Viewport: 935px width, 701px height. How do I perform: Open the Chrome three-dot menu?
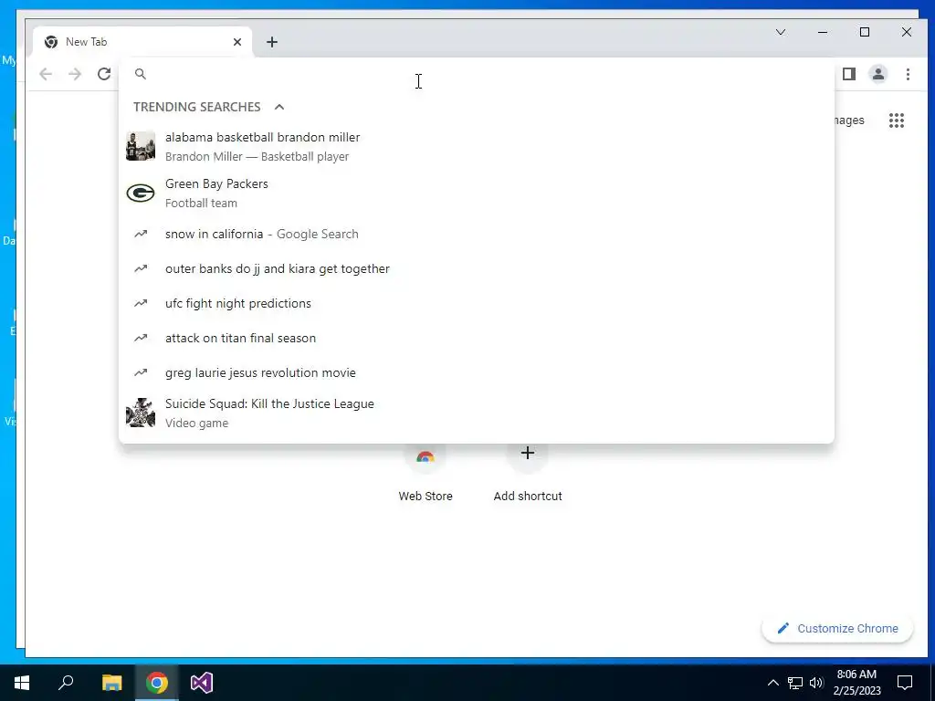tap(908, 74)
